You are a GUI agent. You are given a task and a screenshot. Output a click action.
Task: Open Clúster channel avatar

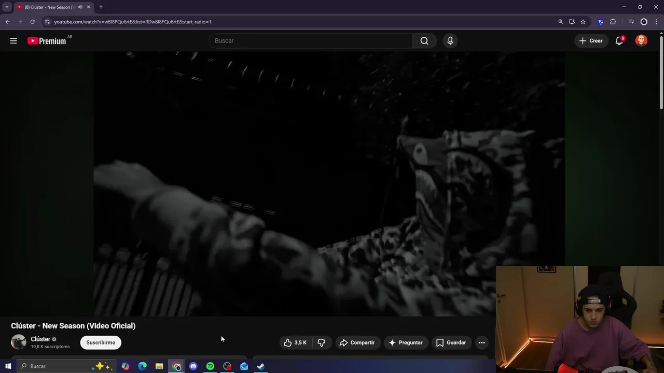tap(19, 342)
